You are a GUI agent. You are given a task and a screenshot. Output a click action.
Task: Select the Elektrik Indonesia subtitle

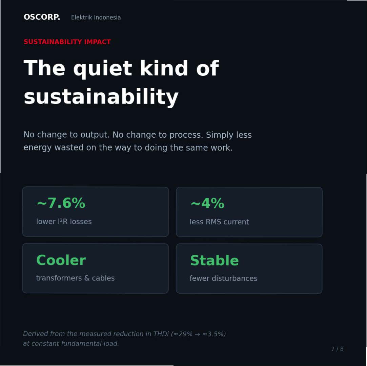pos(96,18)
